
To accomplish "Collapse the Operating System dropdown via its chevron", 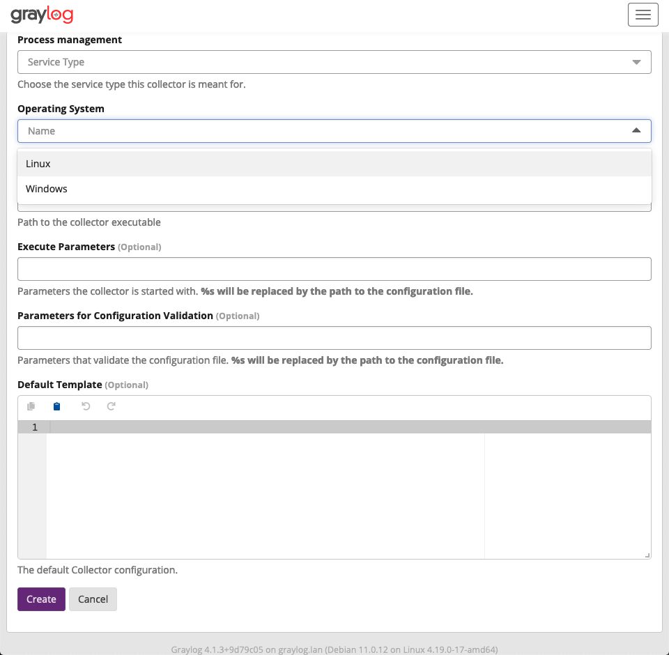I will tap(636, 130).
